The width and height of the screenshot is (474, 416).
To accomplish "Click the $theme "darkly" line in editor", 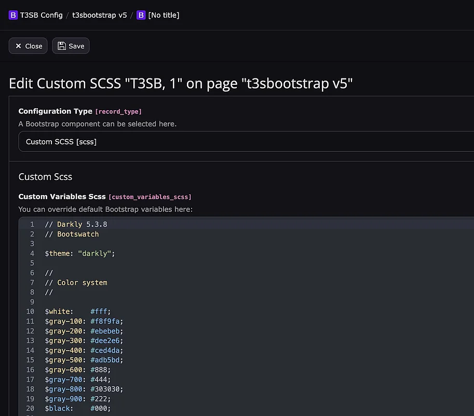I will click(79, 253).
